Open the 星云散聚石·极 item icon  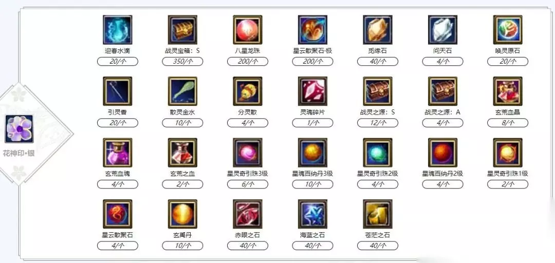[312, 30]
